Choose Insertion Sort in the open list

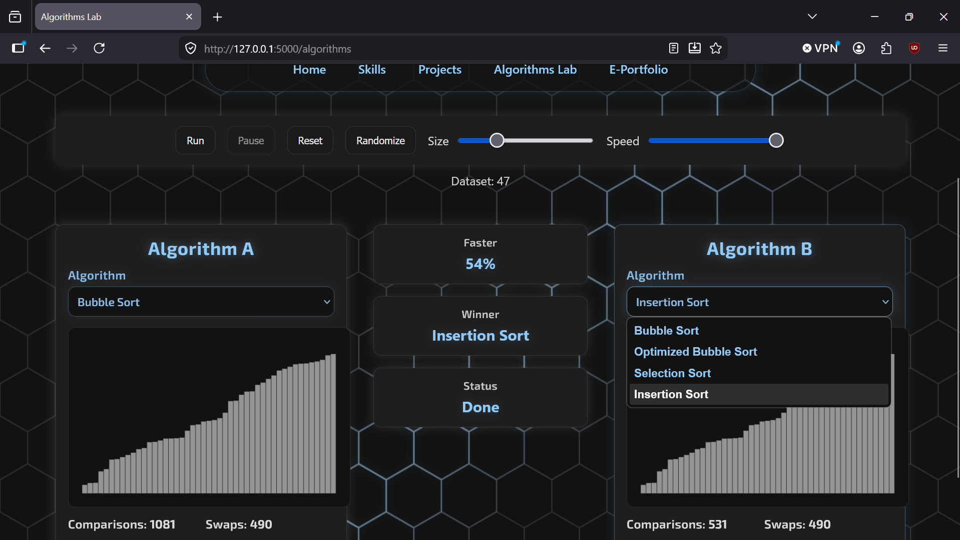(759, 394)
